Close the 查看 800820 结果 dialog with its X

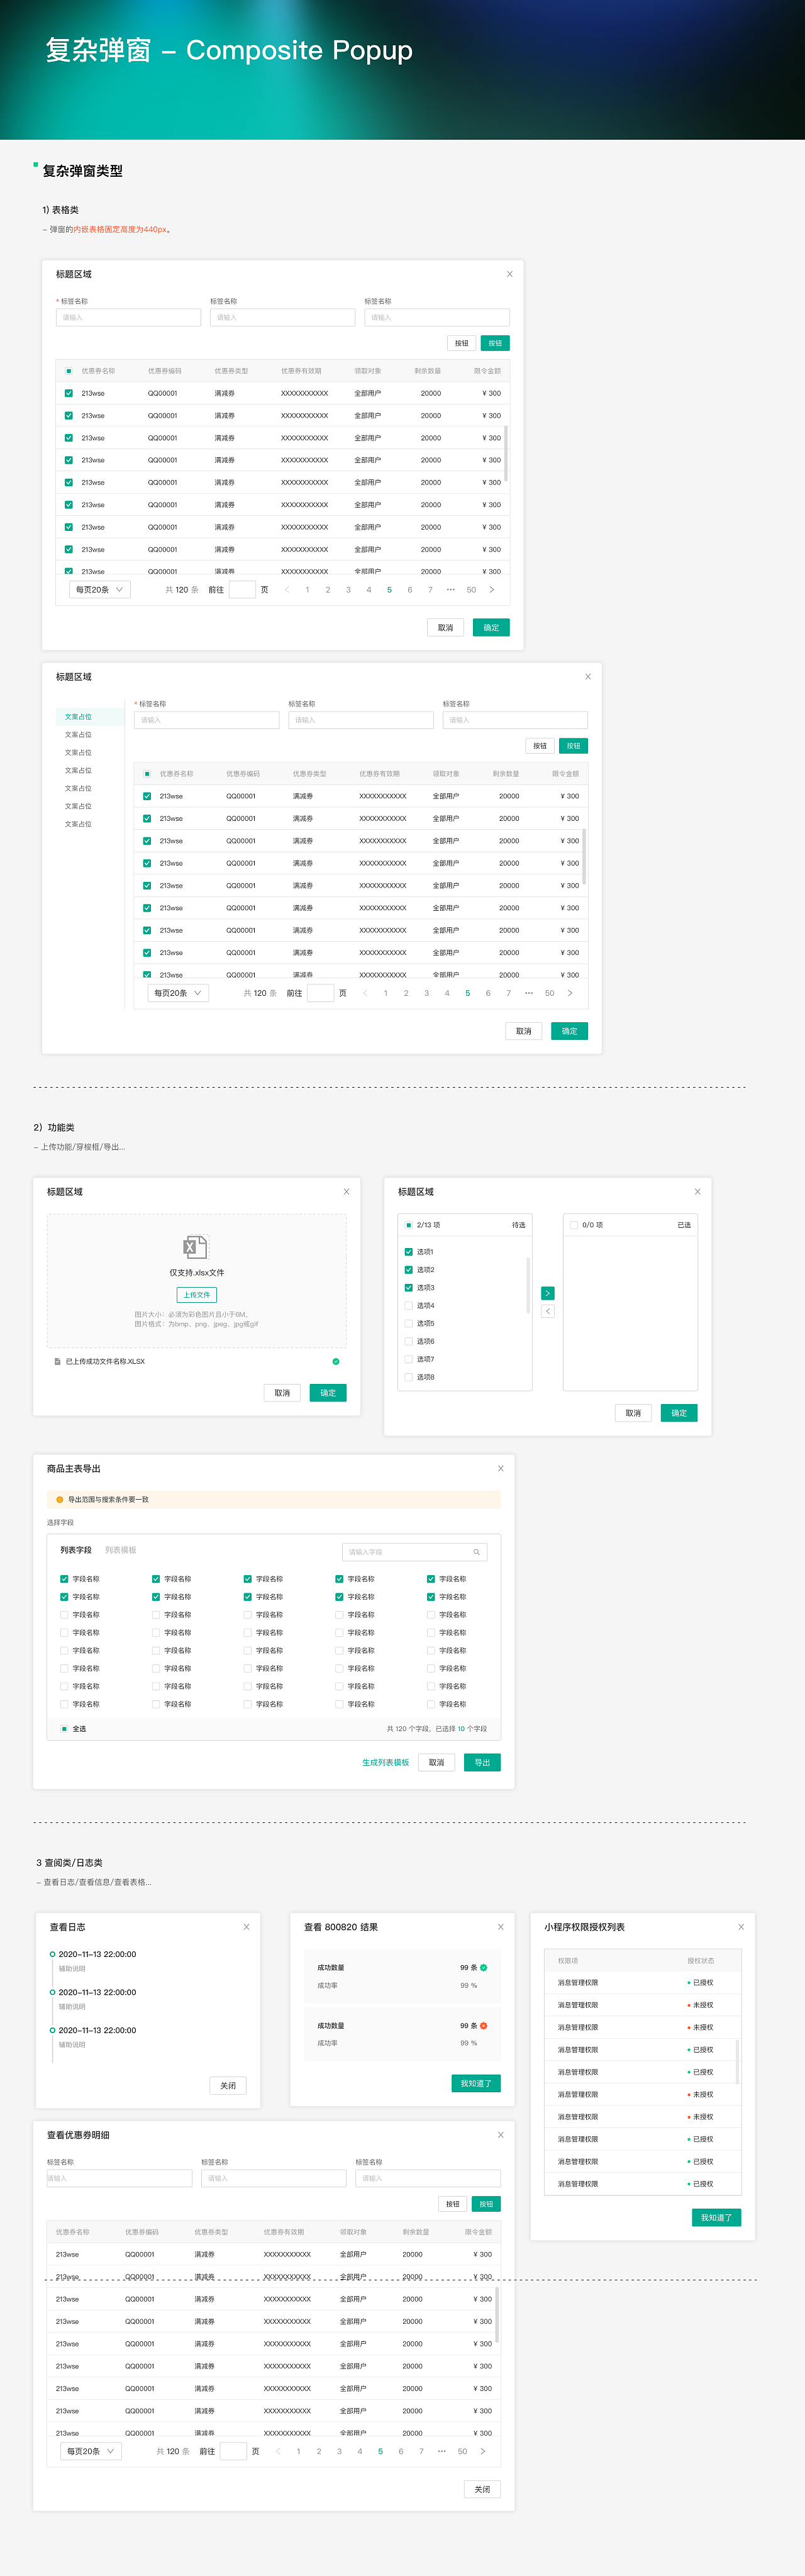(x=501, y=1926)
